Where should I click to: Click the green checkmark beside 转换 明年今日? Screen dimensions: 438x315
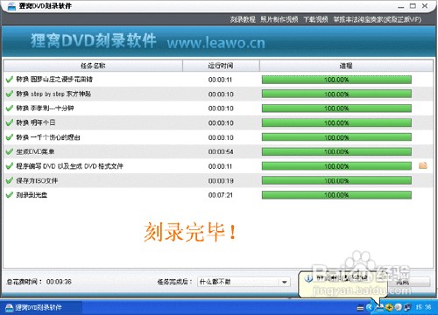[10, 122]
